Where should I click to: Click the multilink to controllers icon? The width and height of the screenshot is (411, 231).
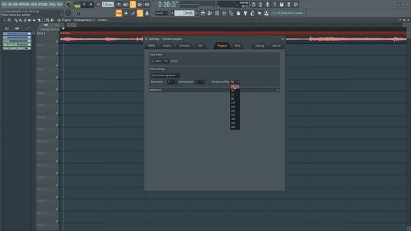point(147,13)
